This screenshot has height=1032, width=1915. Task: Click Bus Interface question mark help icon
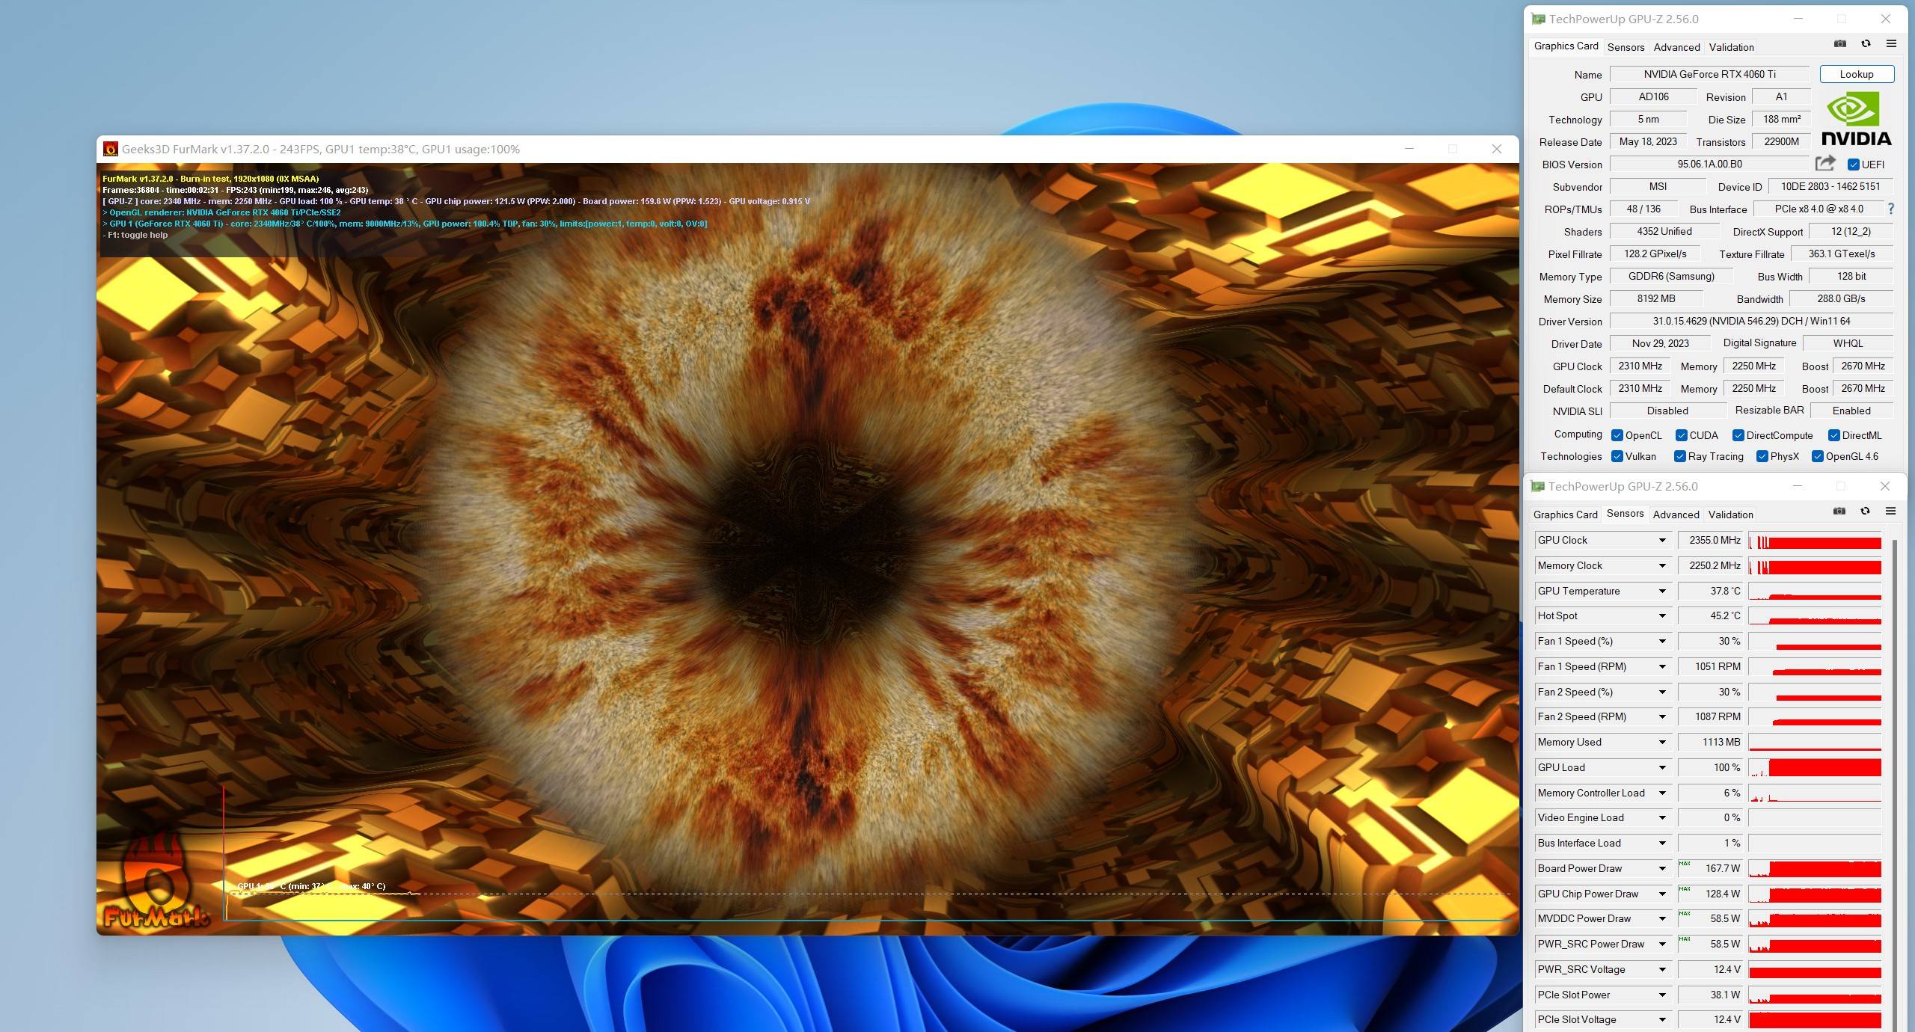1891,209
